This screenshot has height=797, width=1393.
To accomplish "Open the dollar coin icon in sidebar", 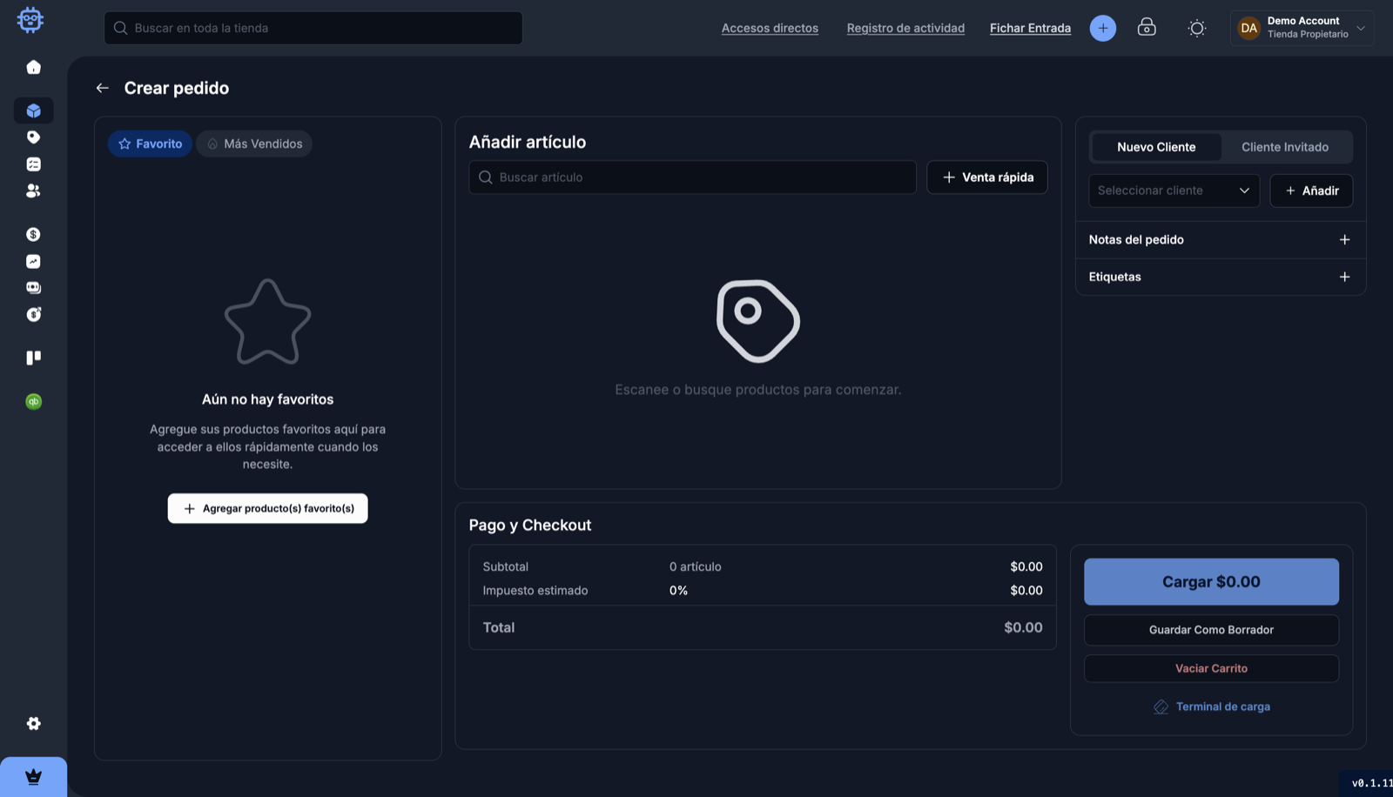I will pyautogui.click(x=33, y=234).
